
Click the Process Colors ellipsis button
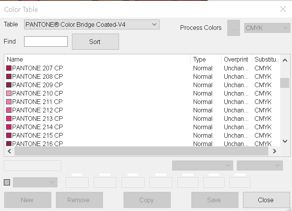[233, 28]
